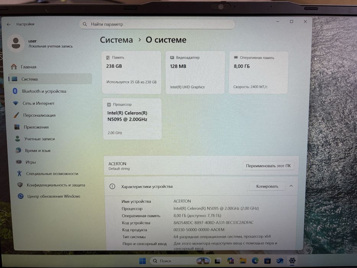Click the apps icon beside Приложения
Viewport: 357px width, 268px height.
17,127
